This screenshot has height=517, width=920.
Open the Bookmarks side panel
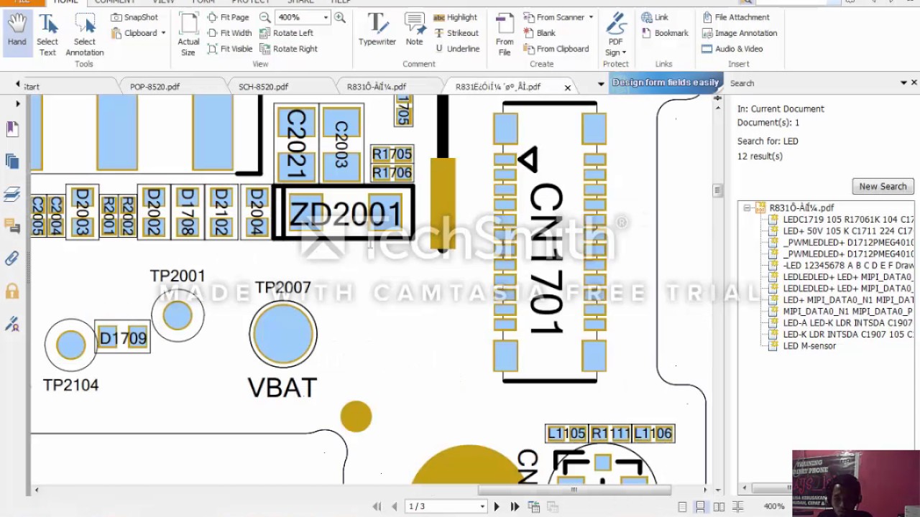click(11, 129)
